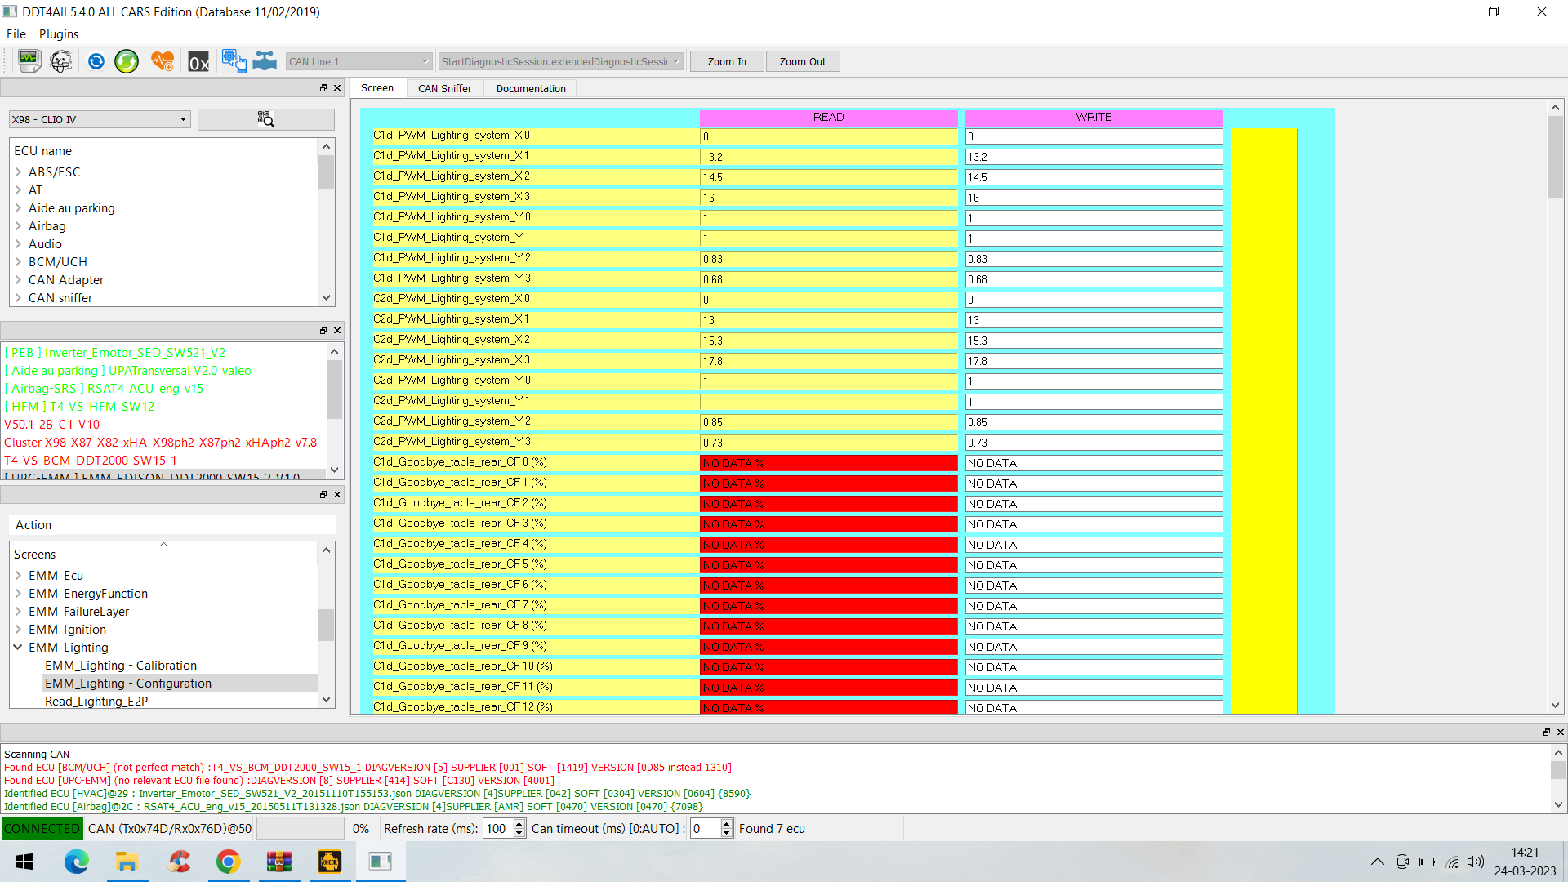Click the Einstein expert mode icon
The image size is (1568, 882).
[60, 61]
